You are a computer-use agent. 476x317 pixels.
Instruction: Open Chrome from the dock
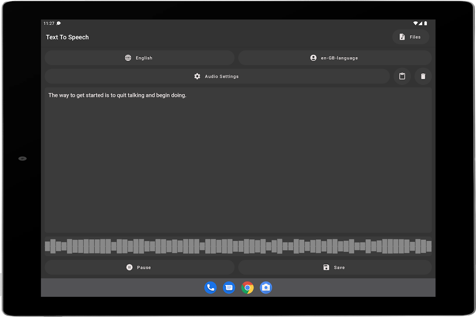pos(247,288)
